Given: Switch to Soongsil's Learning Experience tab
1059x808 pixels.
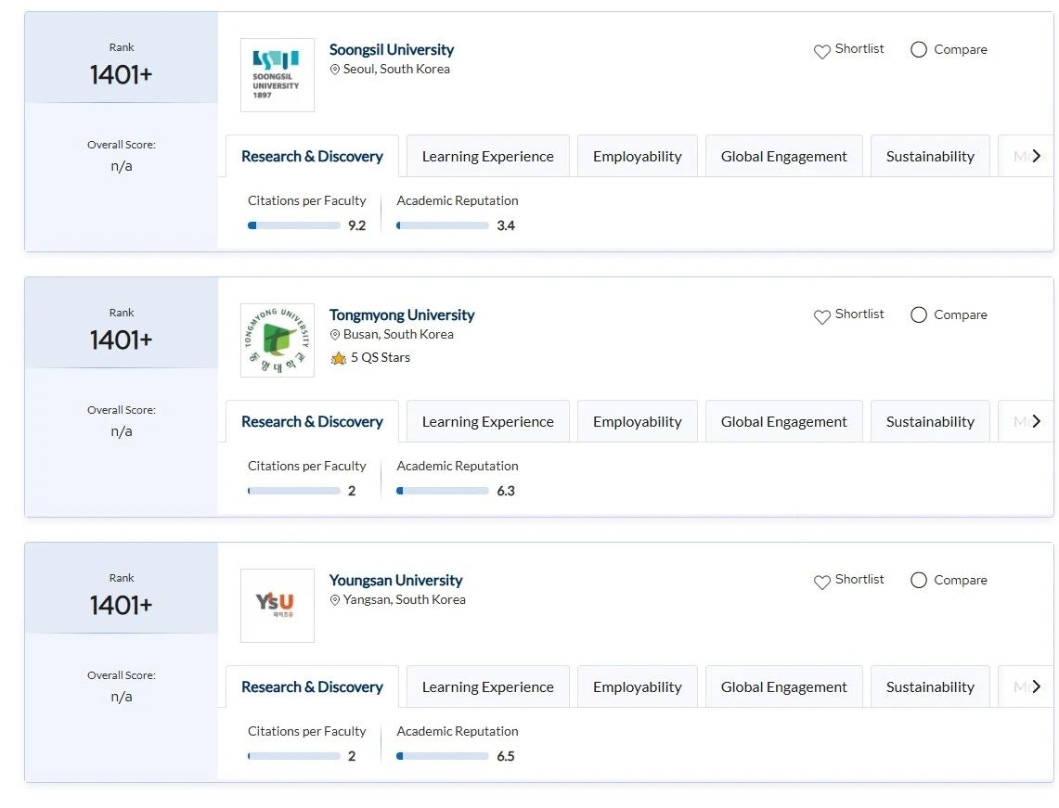Looking at the screenshot, I should 487,157.
